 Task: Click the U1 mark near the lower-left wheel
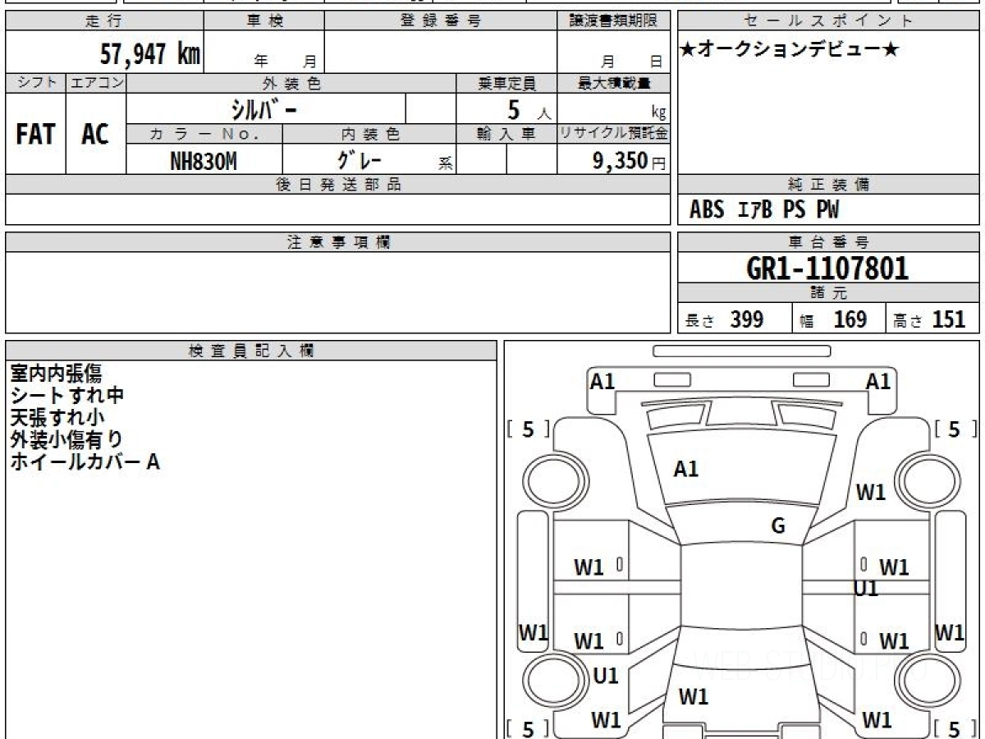tap(605, 676)
